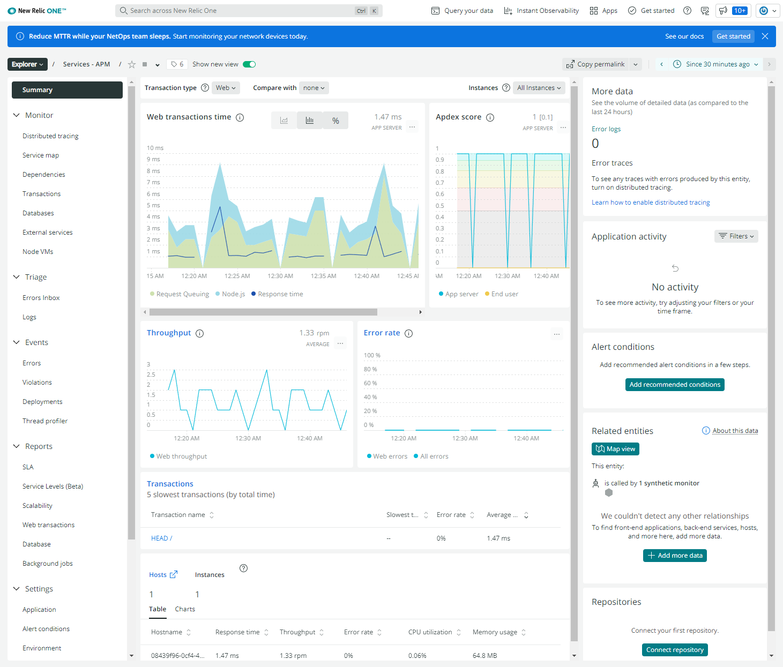Go to previous time range arrow
The image size is (783, 667).
click(x=662, y=64)
